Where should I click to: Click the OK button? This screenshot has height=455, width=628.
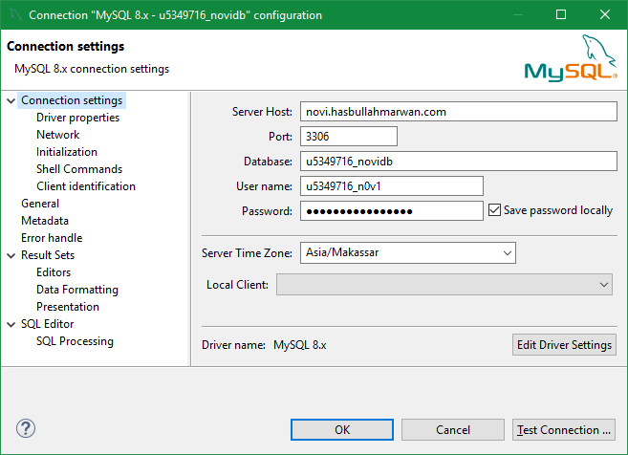(342, 430)
